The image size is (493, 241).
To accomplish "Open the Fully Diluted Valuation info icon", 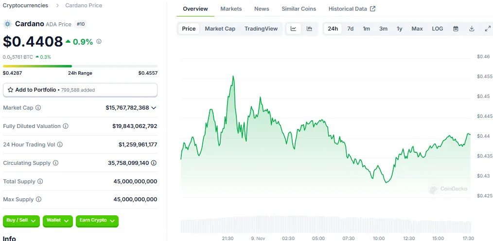I will point(66,126).
